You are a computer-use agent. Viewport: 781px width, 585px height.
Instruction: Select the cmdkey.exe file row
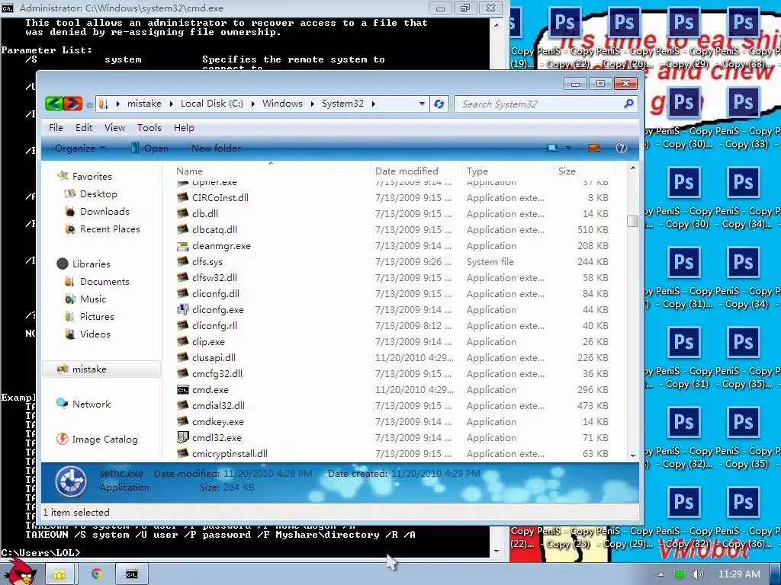[x=394, y=421]
